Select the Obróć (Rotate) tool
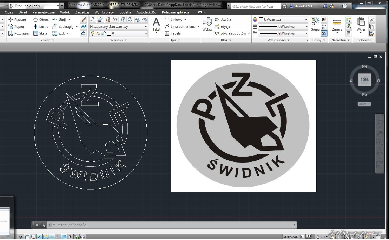 click(41, 20)
